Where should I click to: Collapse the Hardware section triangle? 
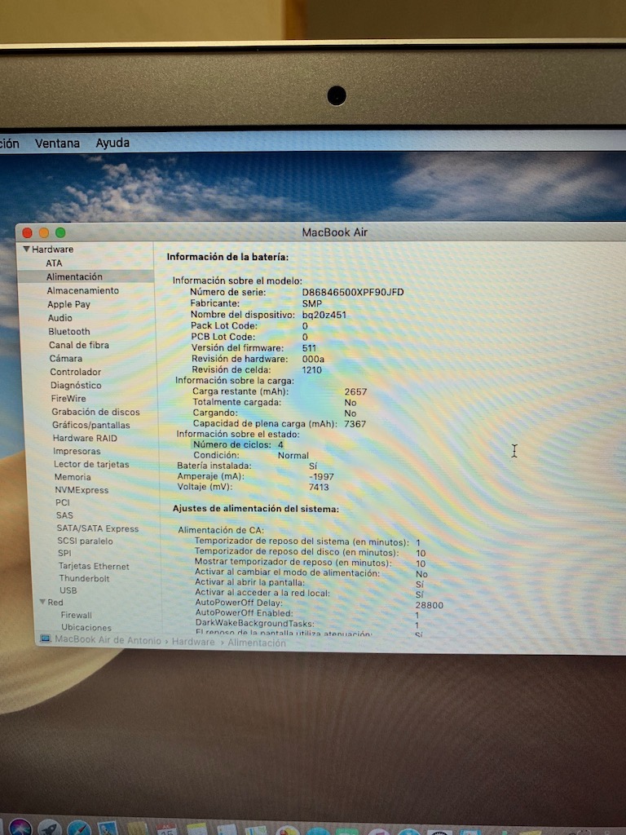click(x=26, y=249)
